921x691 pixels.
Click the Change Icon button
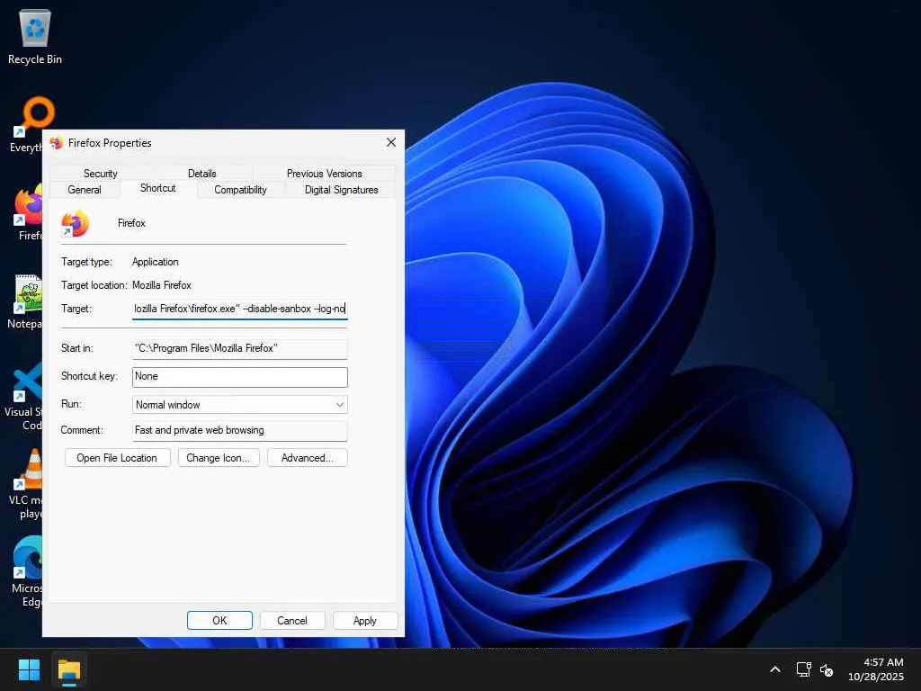click(x=218, y=458)
